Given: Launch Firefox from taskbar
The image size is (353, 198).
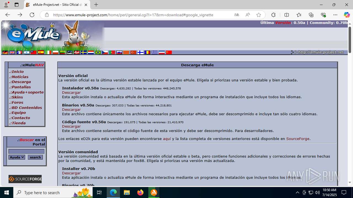Looking at the screenshot, I should coord(140,193).
